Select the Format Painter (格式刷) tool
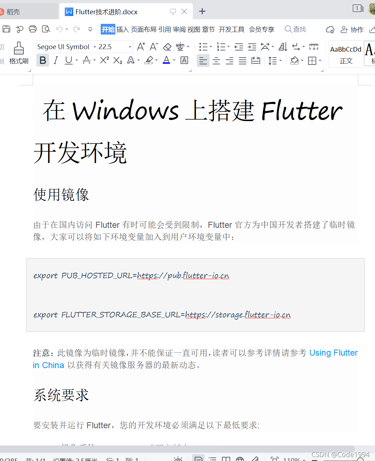 coord(19,53)
